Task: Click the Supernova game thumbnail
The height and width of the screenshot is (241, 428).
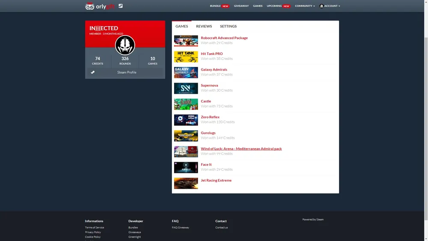Action: 186,88
